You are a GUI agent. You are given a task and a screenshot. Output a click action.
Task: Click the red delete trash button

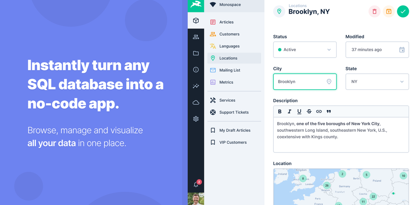tap(374, 12)
